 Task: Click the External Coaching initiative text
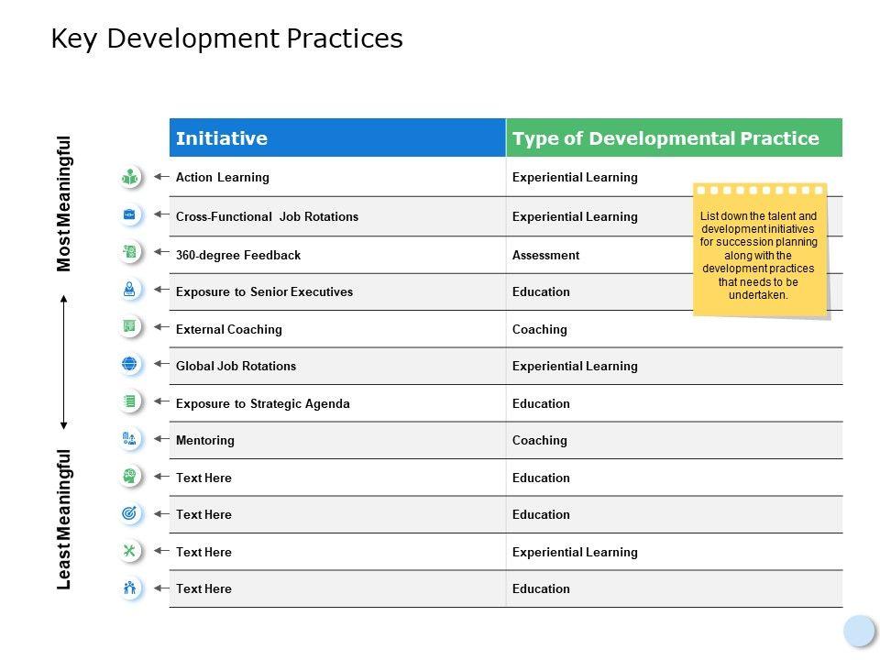click(229, 329)
